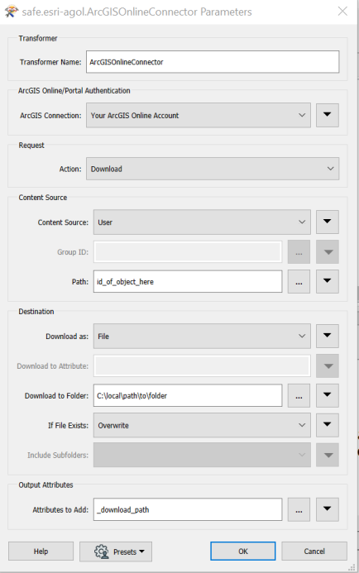The width and height of the screenshot is (359, 573).
Task: Open the Download as dropdown set to File
Action: tap(202, 337)
